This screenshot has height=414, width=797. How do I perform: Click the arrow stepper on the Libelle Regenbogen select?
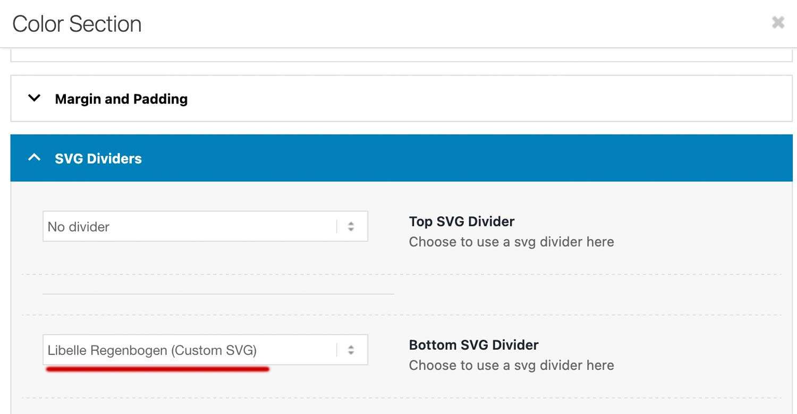(x=351, y=350)
